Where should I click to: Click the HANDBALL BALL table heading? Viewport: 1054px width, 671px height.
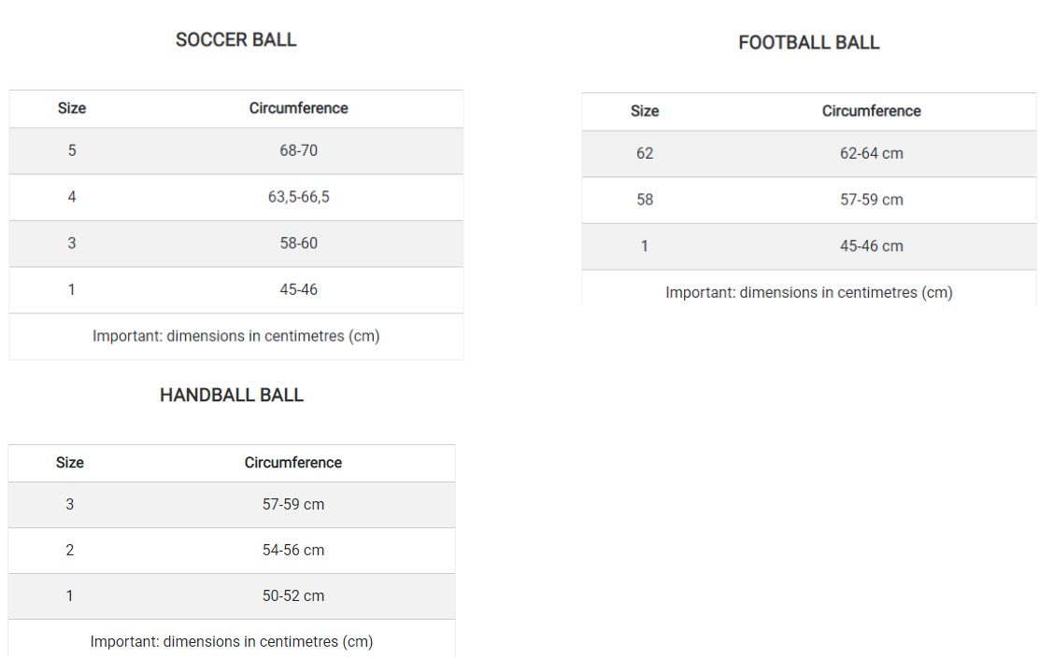tap(232, 395)
